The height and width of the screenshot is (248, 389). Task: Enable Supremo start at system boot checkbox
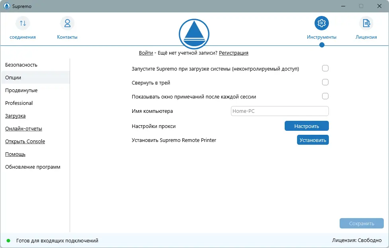(x=325, y=68)
